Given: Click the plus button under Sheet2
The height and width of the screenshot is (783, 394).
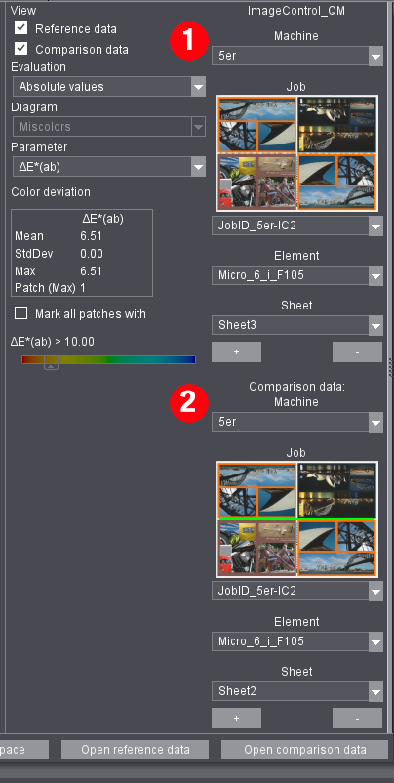Looking at the screenshot, I should point(236,719).
